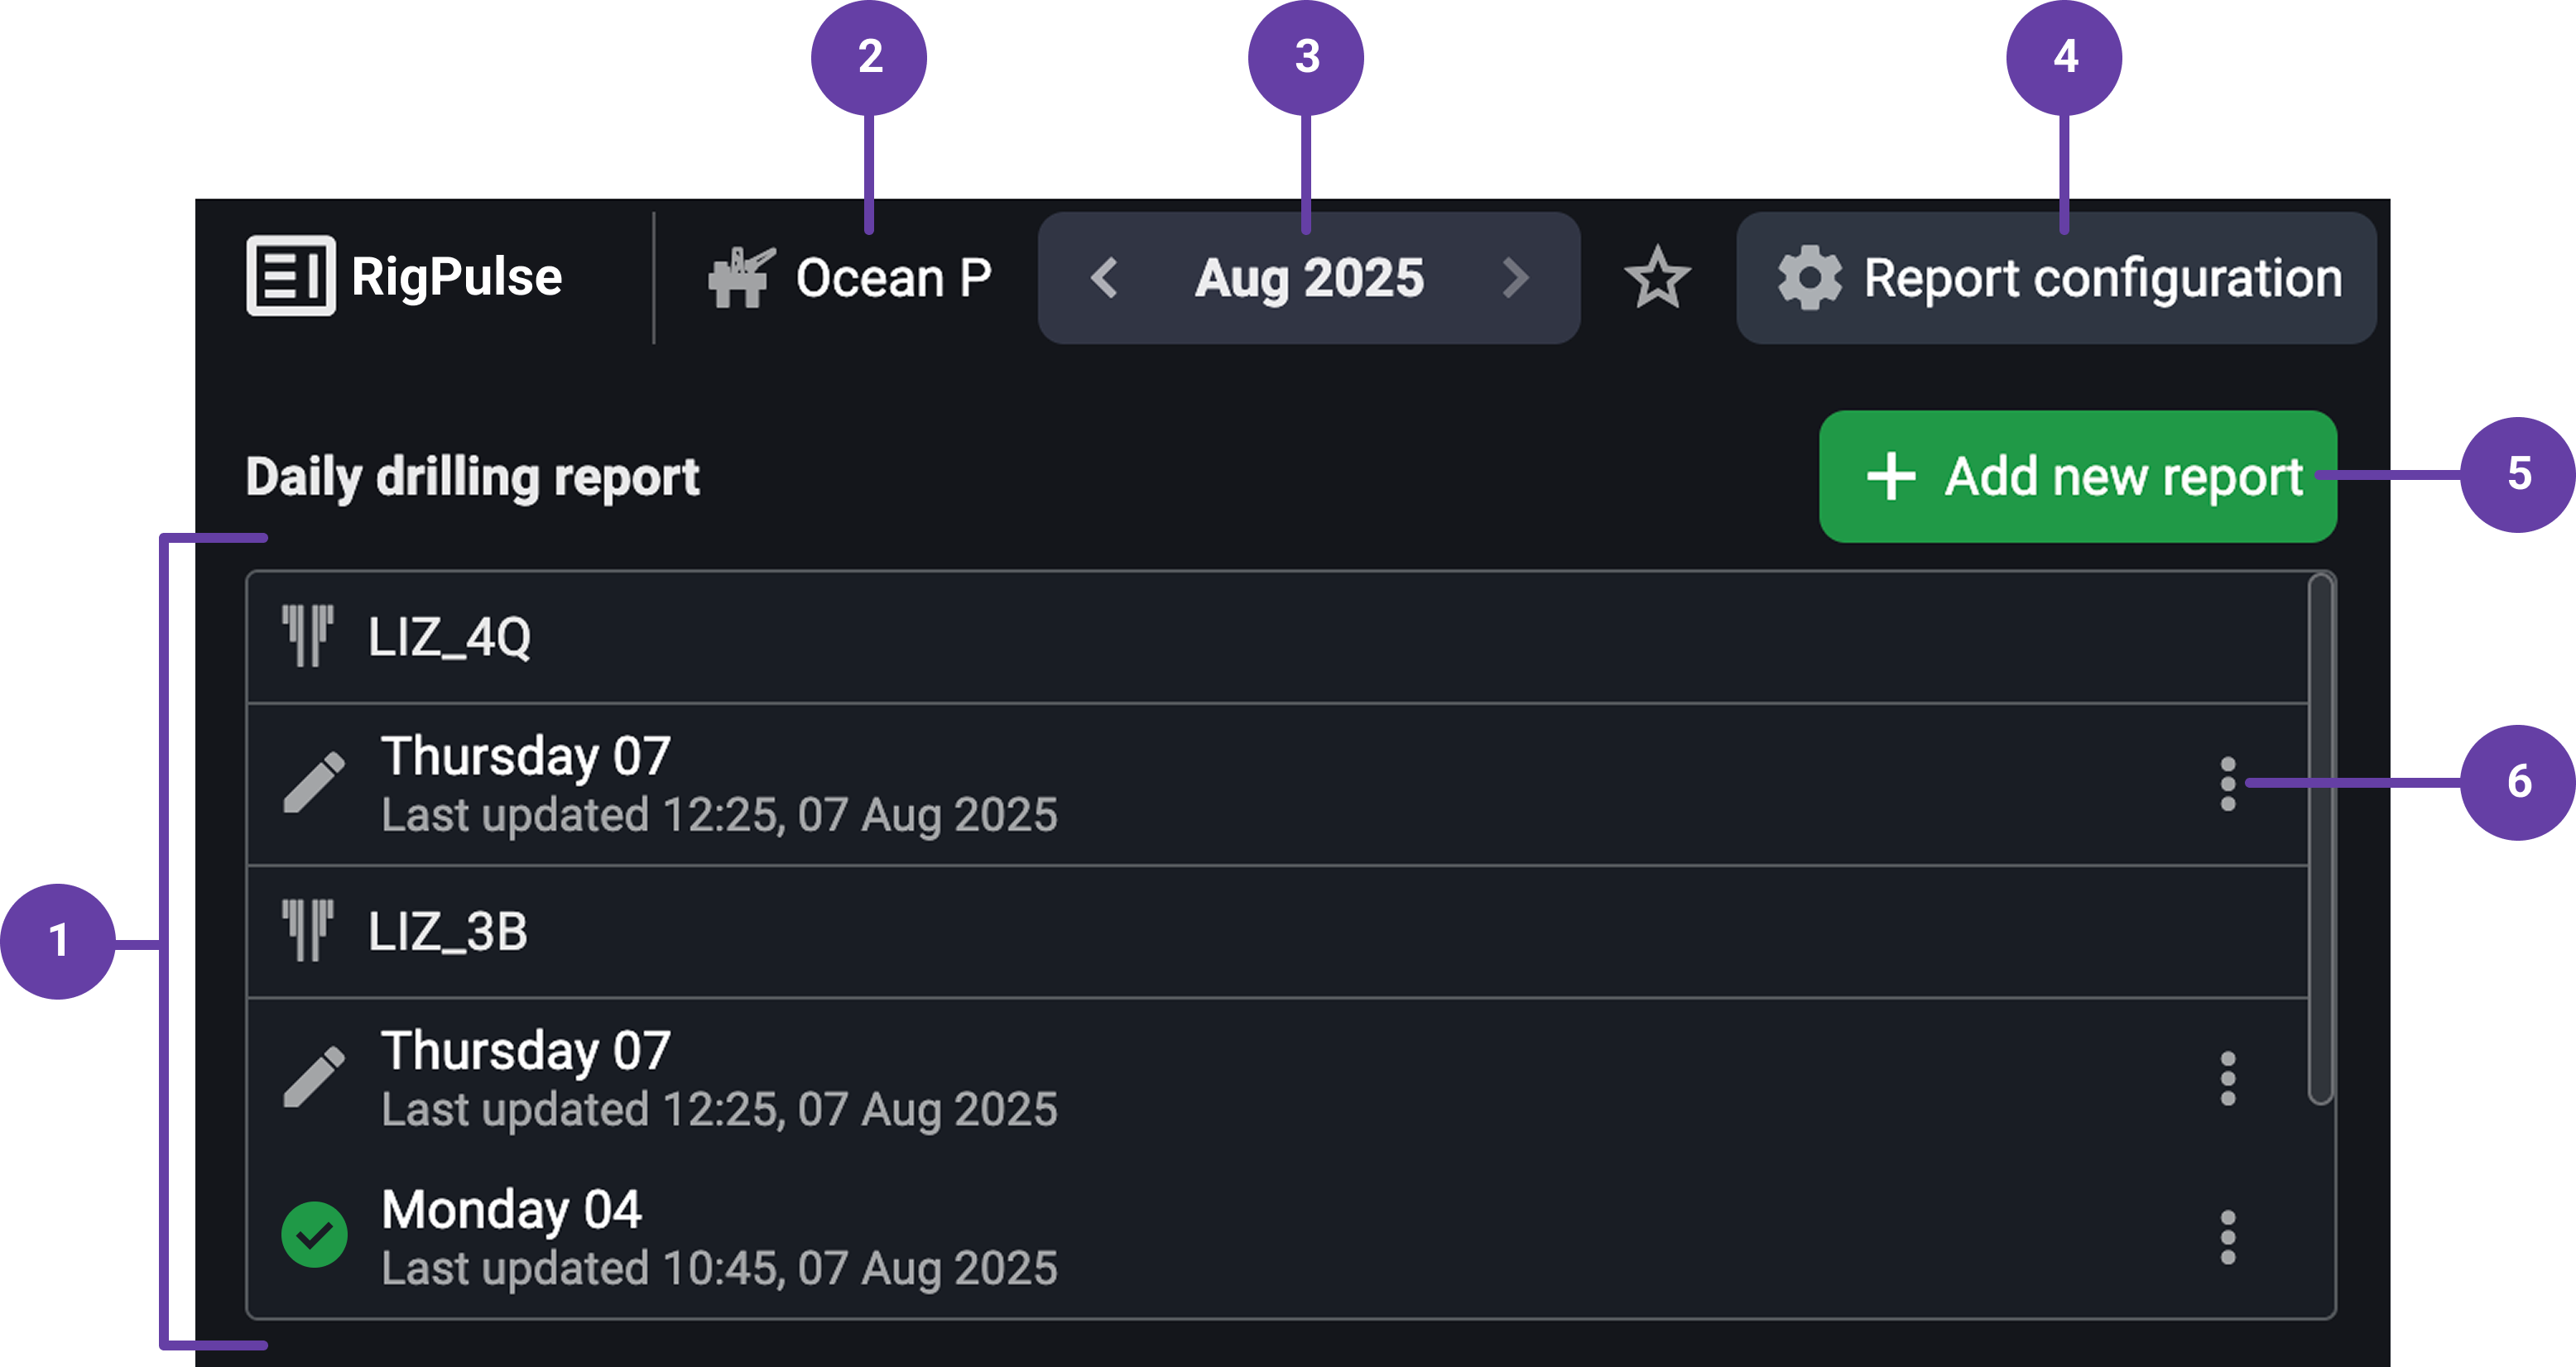Click the gear icon in Report configuration

1809,278
